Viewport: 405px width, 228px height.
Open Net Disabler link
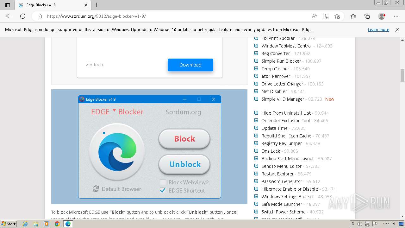274,92
